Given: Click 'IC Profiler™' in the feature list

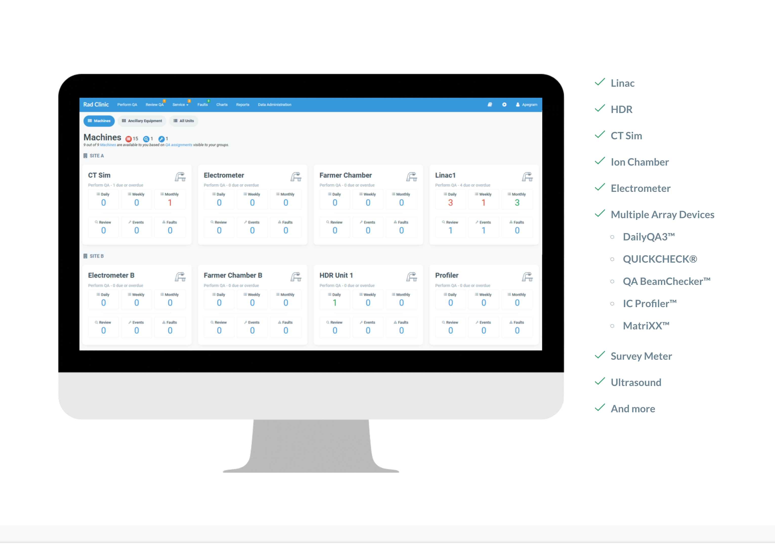Looking at the screenshot, I should point(650,304).
